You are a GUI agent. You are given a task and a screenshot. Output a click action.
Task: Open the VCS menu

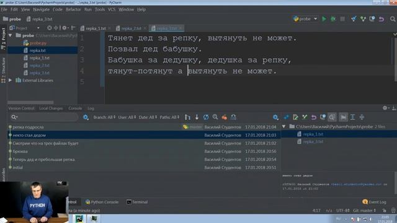tap(112, 9)
